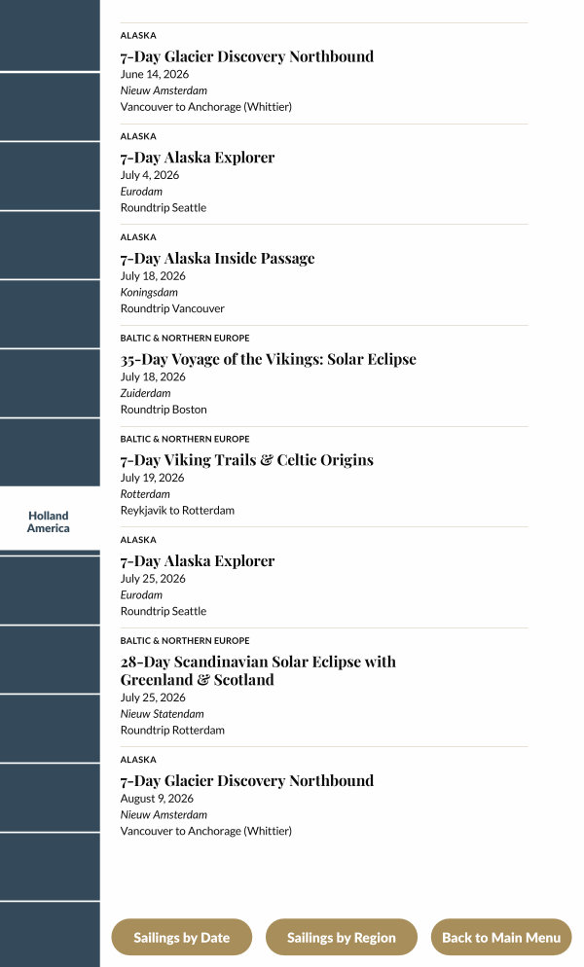View 35-Day Voyage of the Vikings: Solar Eclipse
584x967 pixels.
coord(268,359)
